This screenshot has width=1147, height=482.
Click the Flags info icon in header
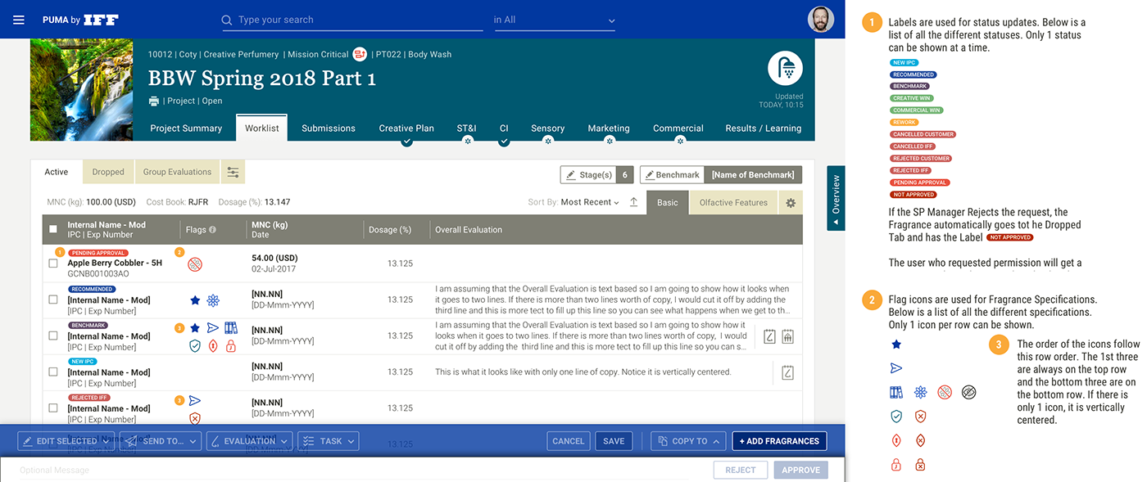click(x=213, y=230)
